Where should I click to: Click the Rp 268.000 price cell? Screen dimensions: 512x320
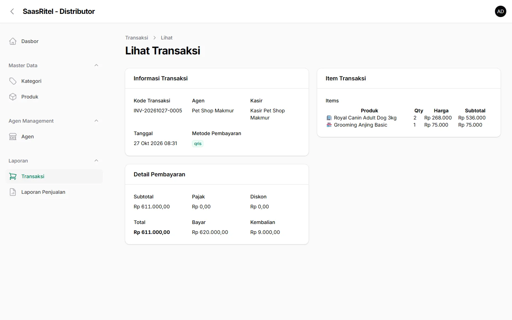coord(438,118)
